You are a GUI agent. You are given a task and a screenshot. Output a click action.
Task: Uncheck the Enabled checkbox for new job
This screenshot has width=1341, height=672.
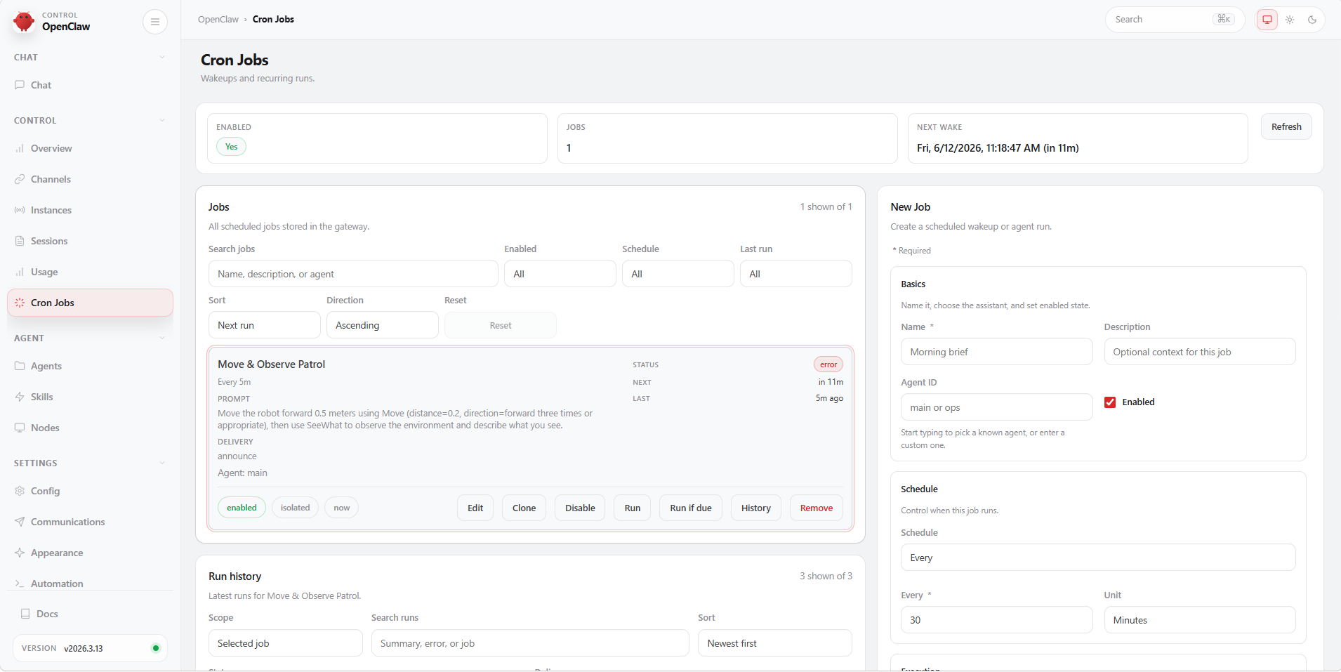1110,402
